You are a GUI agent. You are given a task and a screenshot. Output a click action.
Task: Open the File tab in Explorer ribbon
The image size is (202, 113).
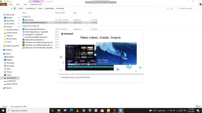coord(3,4)
